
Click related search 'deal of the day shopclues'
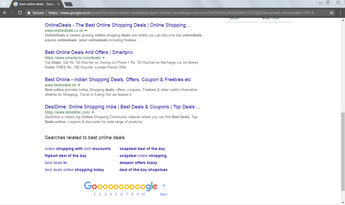(144, 170)
